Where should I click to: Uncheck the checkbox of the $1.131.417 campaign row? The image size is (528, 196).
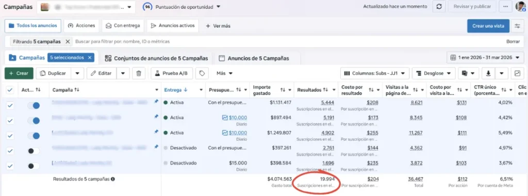(10, 105)
